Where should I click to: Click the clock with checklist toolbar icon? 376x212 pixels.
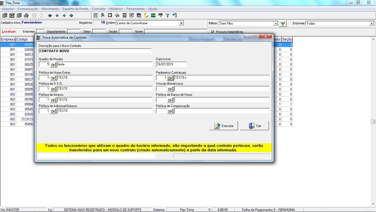click(x=132, y=15)
